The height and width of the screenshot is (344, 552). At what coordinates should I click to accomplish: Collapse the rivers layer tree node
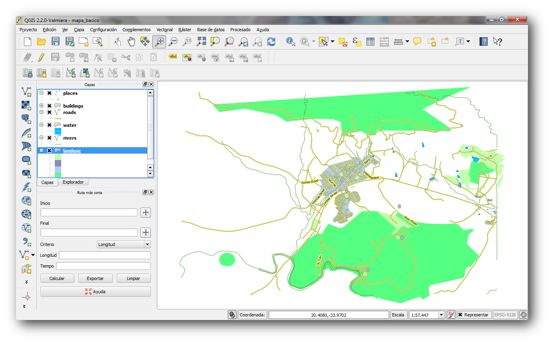coord(42,138)
